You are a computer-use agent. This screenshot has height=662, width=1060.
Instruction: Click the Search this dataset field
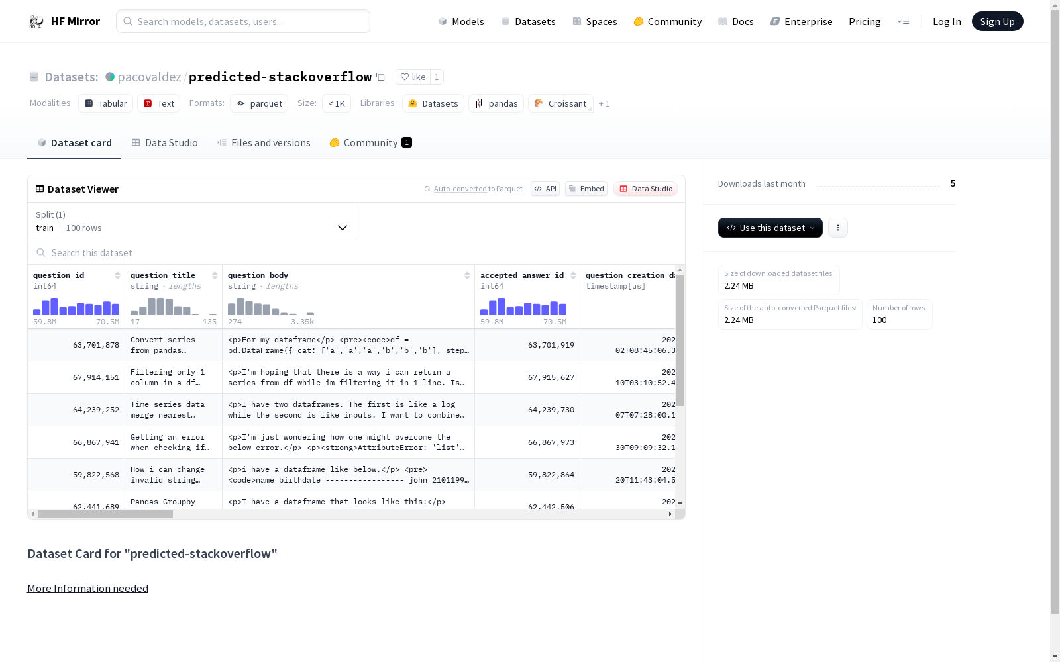tap(356, 253)
